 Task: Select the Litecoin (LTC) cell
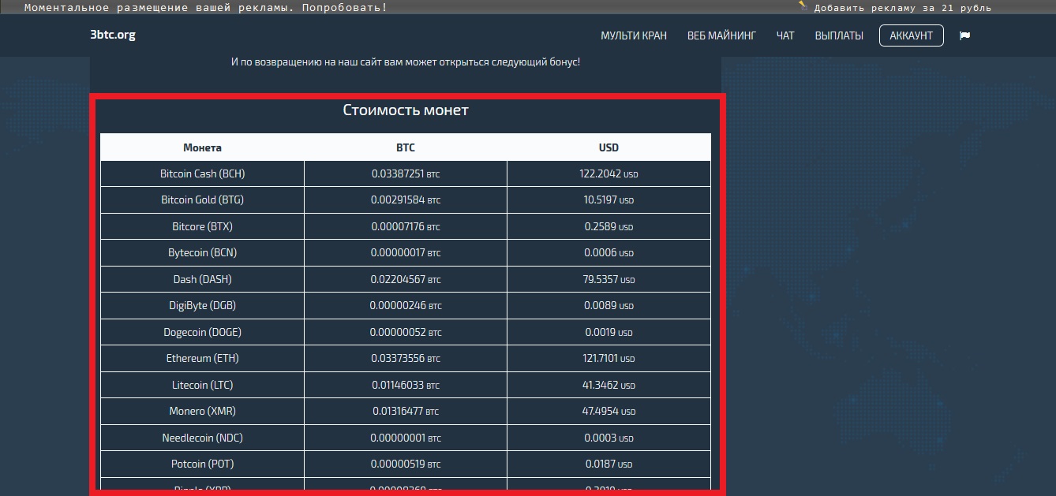click(x=202, y=385)
